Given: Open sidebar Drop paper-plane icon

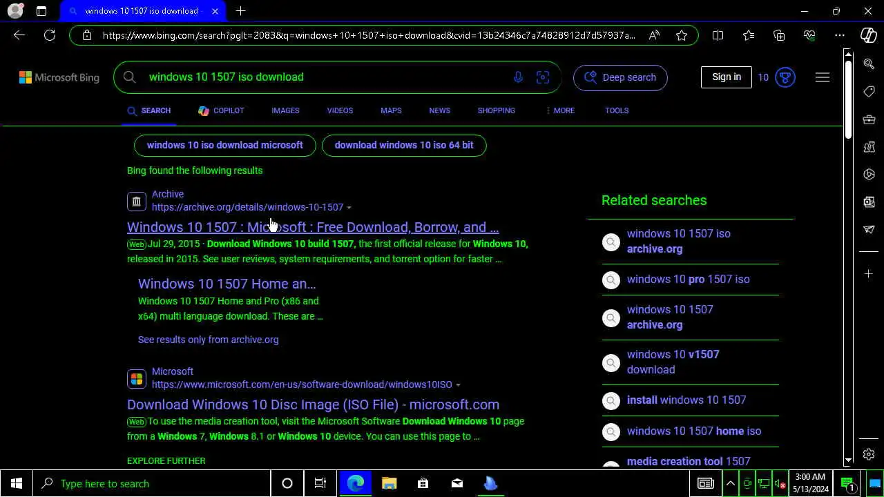Looking at the screenshot, I should click(x=869, y=230).
